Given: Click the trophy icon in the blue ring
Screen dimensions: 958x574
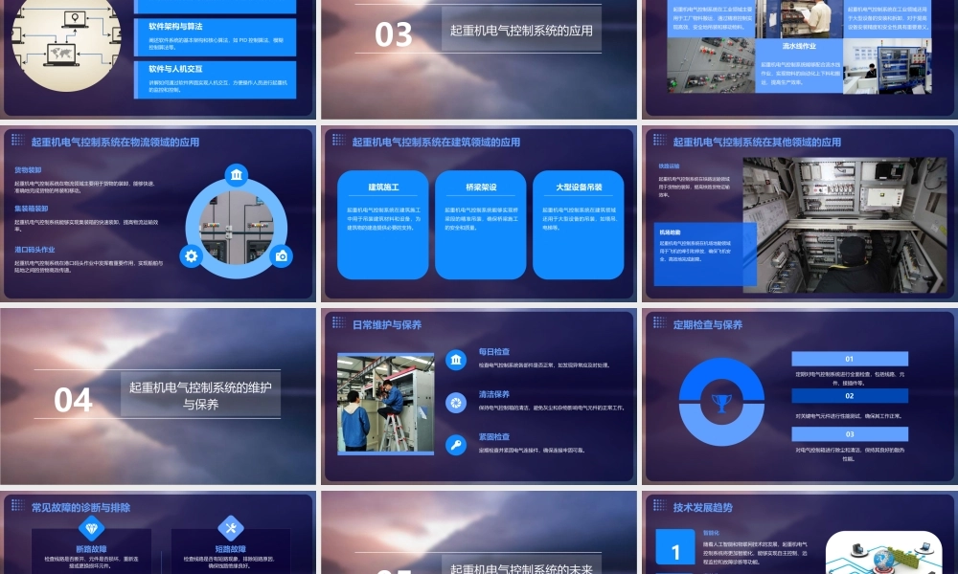Looking at the screenshot, I should coord(721,403).
